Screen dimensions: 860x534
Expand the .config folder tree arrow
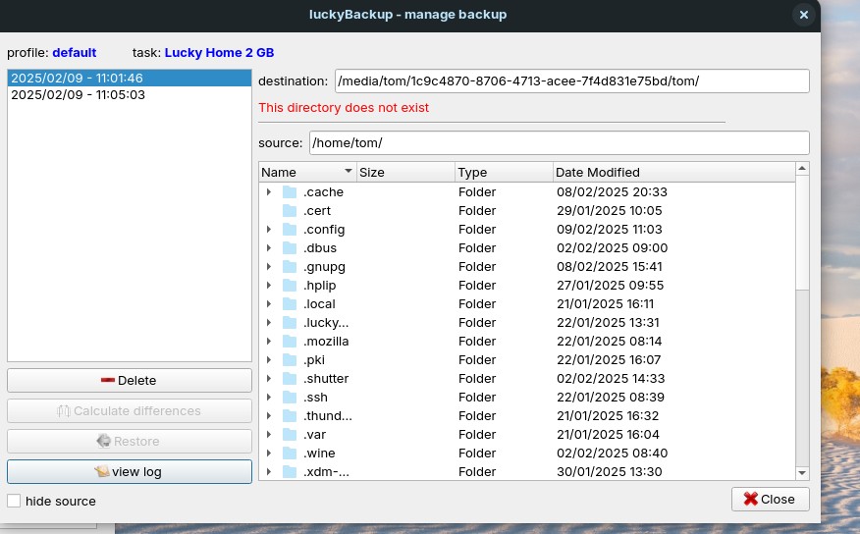269,229
